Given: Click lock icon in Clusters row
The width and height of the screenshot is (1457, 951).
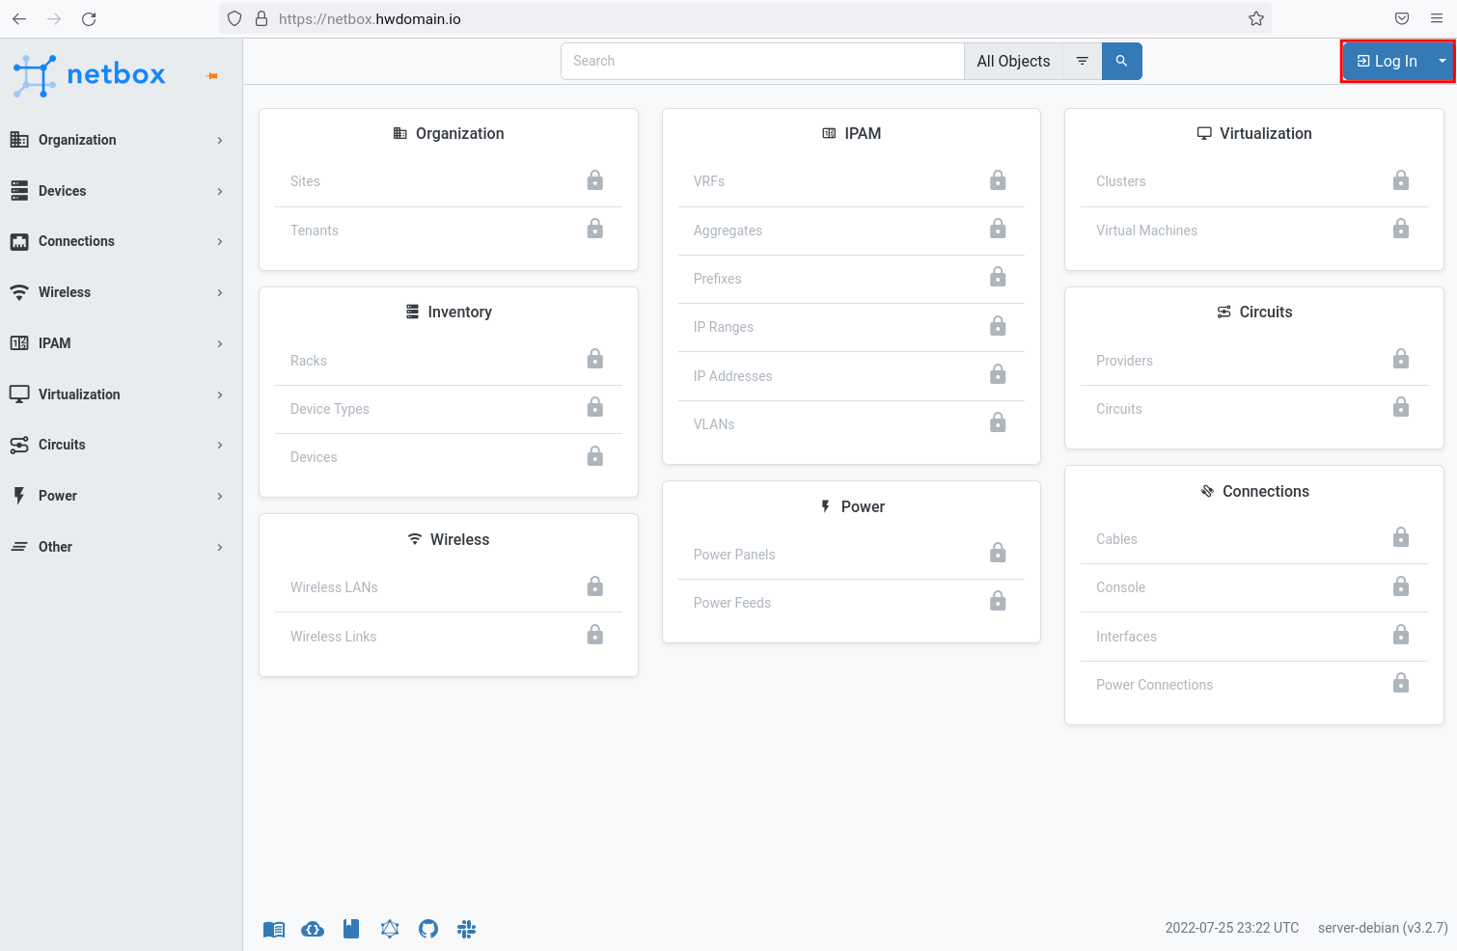Looking at the screenshot, I should 1401,180.
